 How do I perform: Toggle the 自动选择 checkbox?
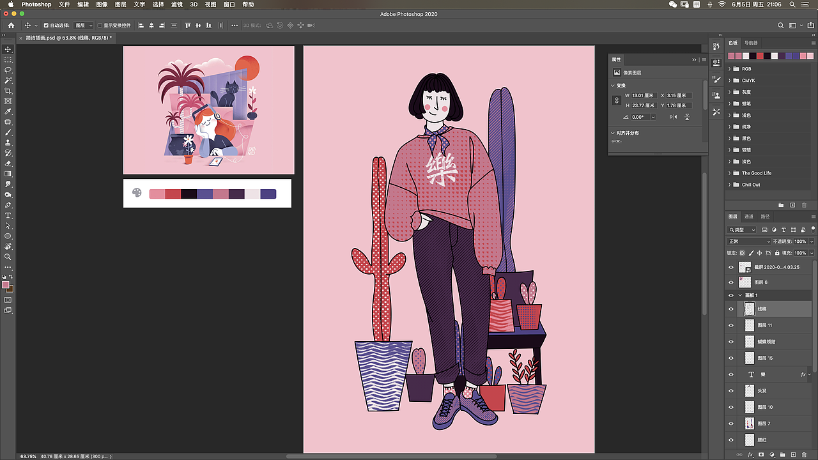[x=45, y=26]
